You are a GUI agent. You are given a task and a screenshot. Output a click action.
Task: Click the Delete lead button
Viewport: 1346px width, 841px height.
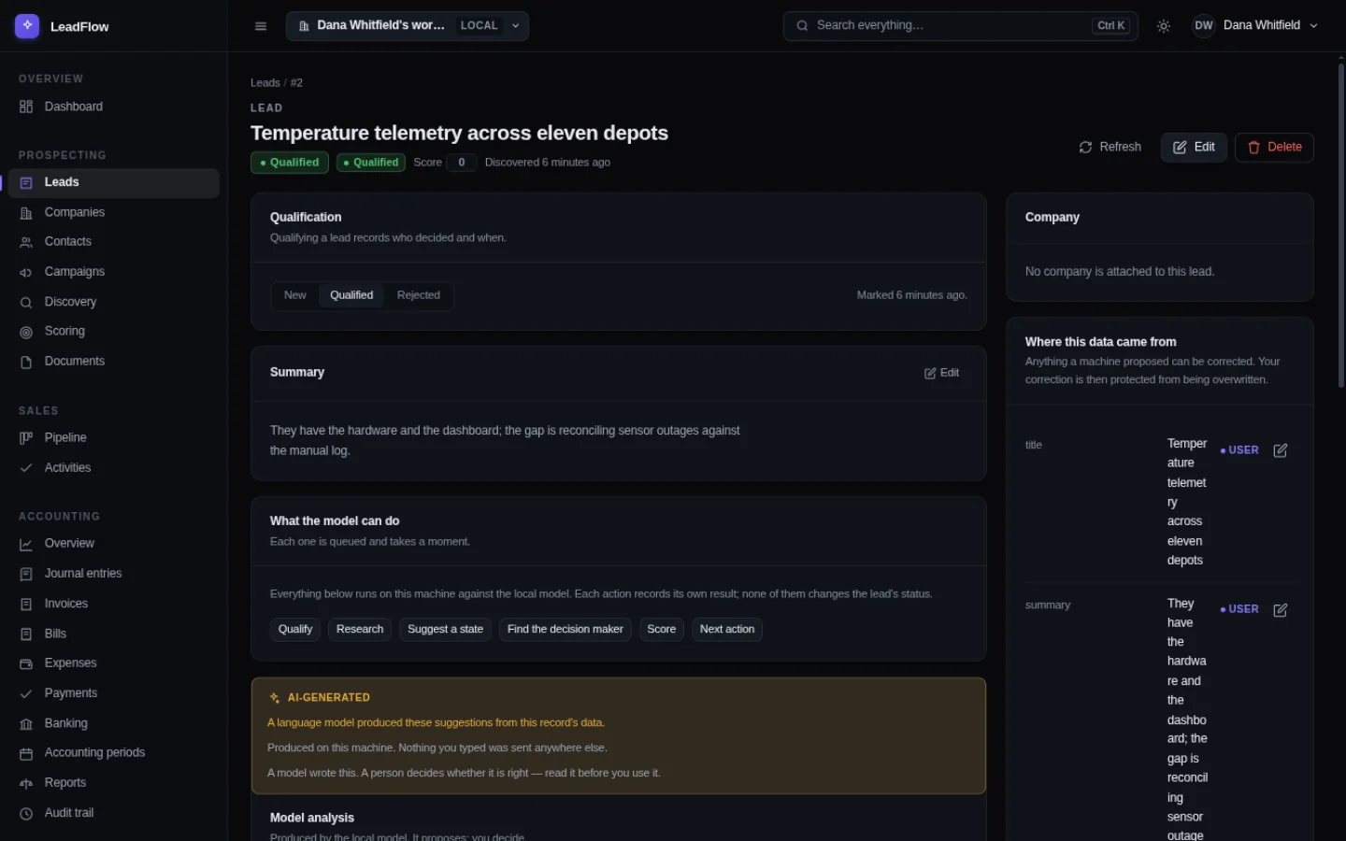point(1274,148)
